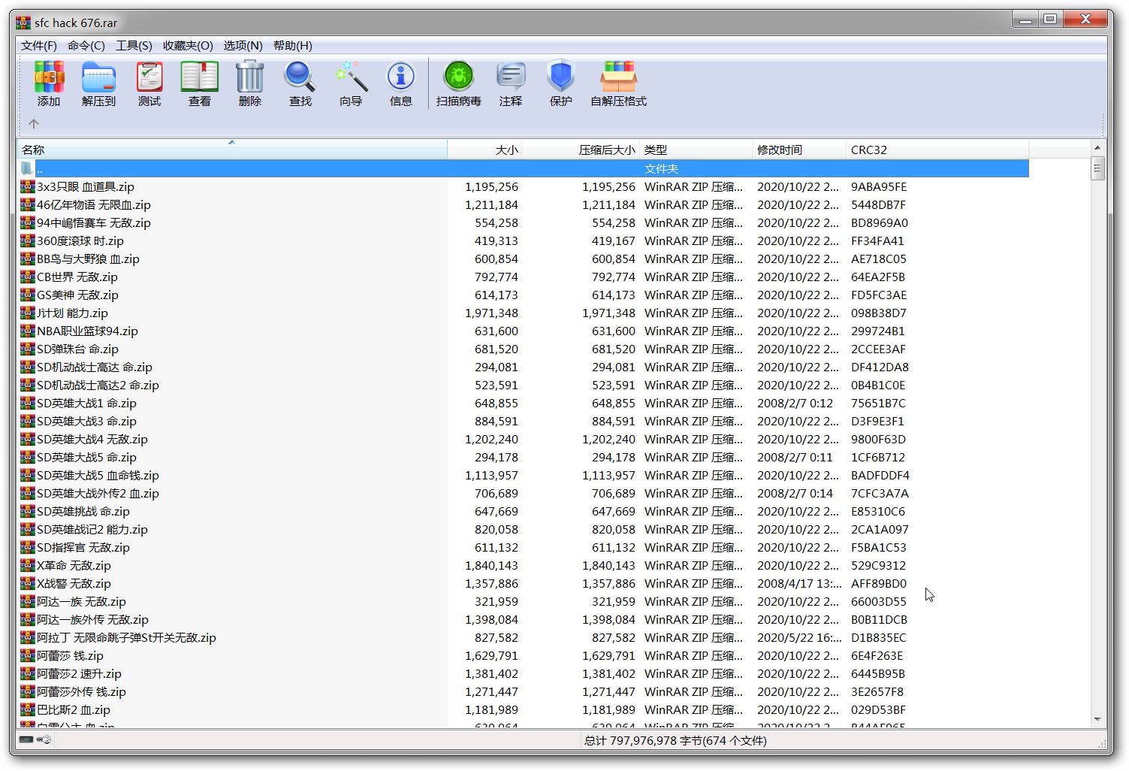Select file 阿达一族 无敌.zip
Viewport: 1129px width, 771px height.
81,601
